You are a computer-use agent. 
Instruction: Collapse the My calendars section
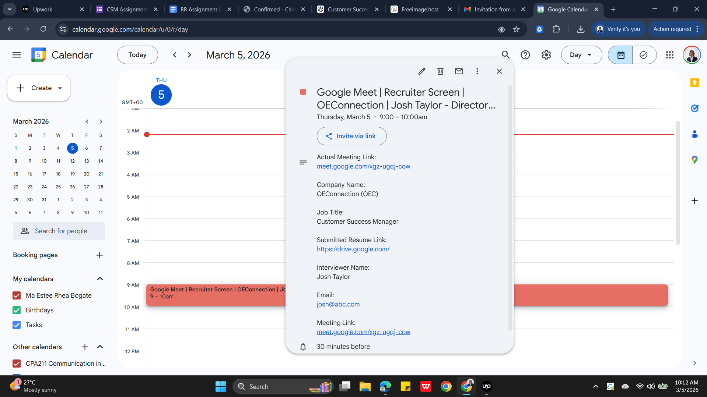click(x=100, y=279)
